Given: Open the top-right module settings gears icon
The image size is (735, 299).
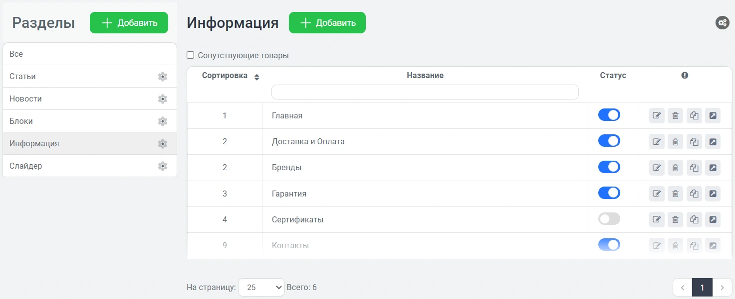Looking at the screenshot, I should click(x=722, y=23).
